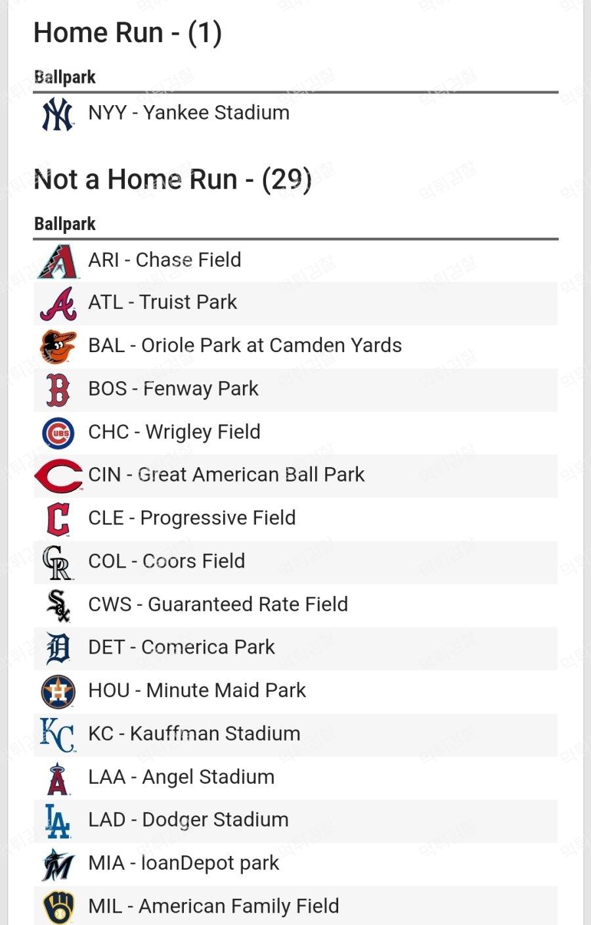Click Ballpark column header under Home Run
This screenshot has width=591, height=925.
click(x=65, y=78)
